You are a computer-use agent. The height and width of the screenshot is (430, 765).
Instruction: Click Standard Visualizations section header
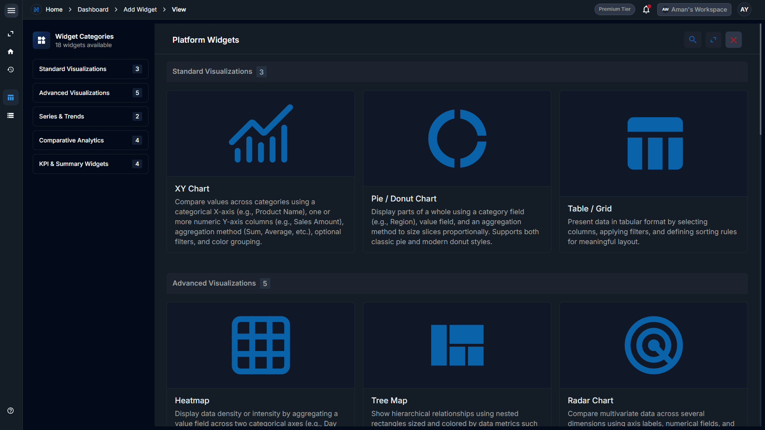coord(457,72)
